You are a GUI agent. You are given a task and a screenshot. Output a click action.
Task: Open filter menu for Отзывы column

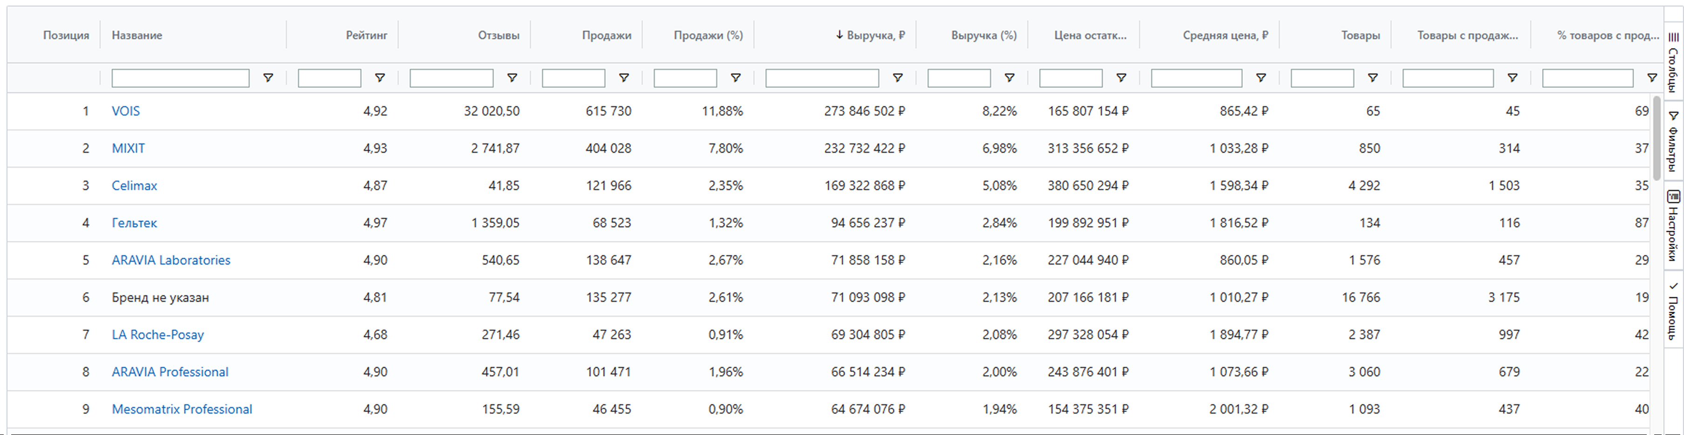pyautogui.click(x=513, y=78)
